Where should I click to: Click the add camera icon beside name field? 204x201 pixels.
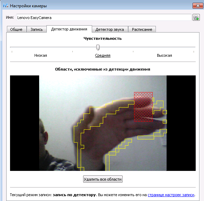pos(196,17)
